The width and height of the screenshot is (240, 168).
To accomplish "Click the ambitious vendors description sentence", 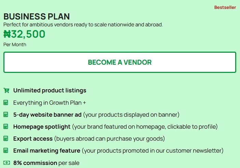I will tap(83, 25).
